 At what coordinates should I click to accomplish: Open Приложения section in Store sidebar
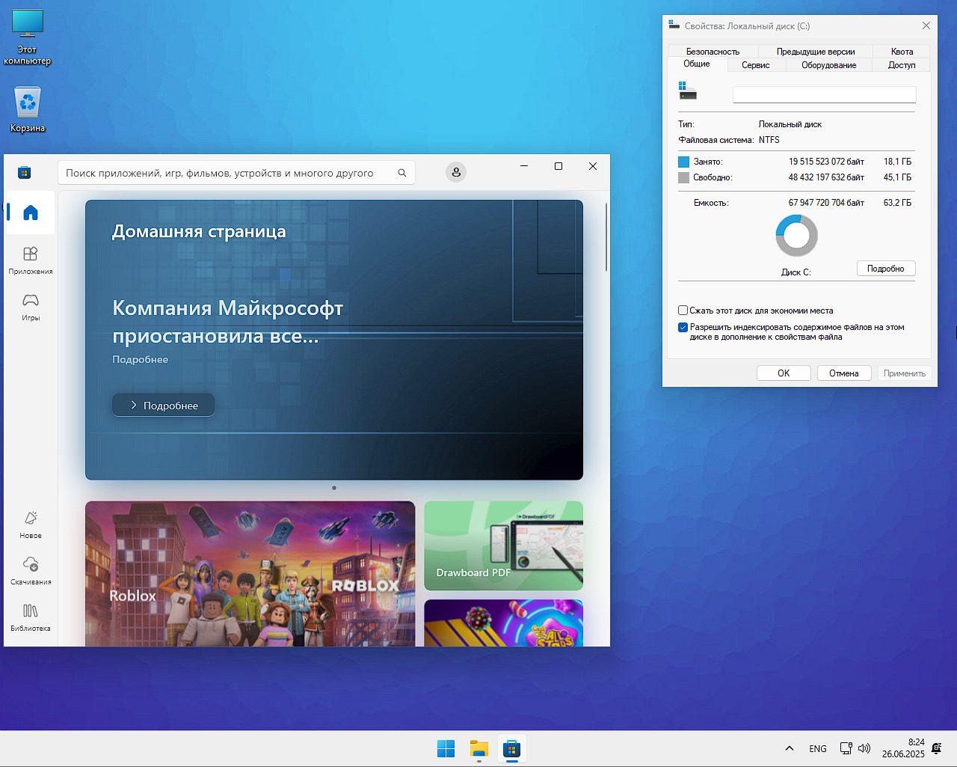click(31, 260)
